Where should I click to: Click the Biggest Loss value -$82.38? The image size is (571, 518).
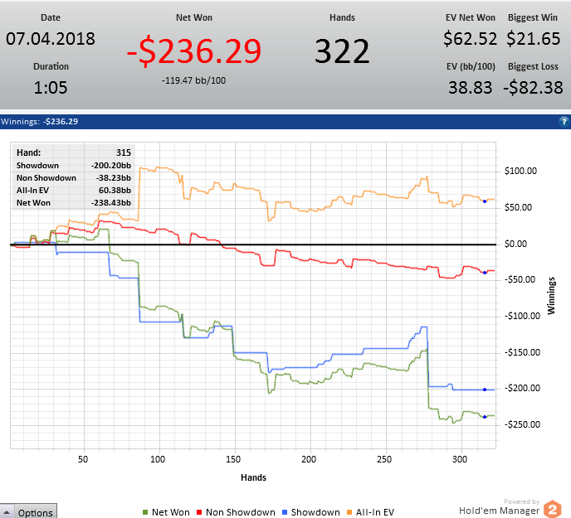click(x=533, y=88)
